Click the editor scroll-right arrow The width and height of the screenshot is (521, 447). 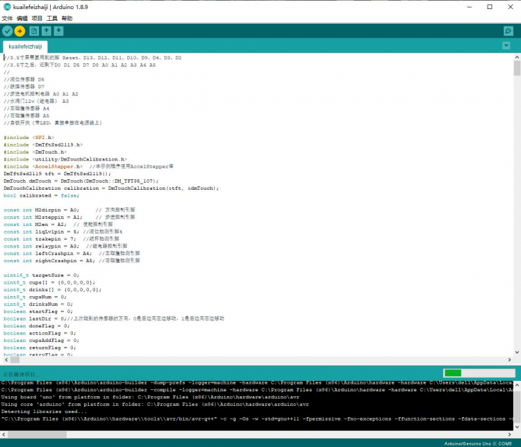pos(509,359)
